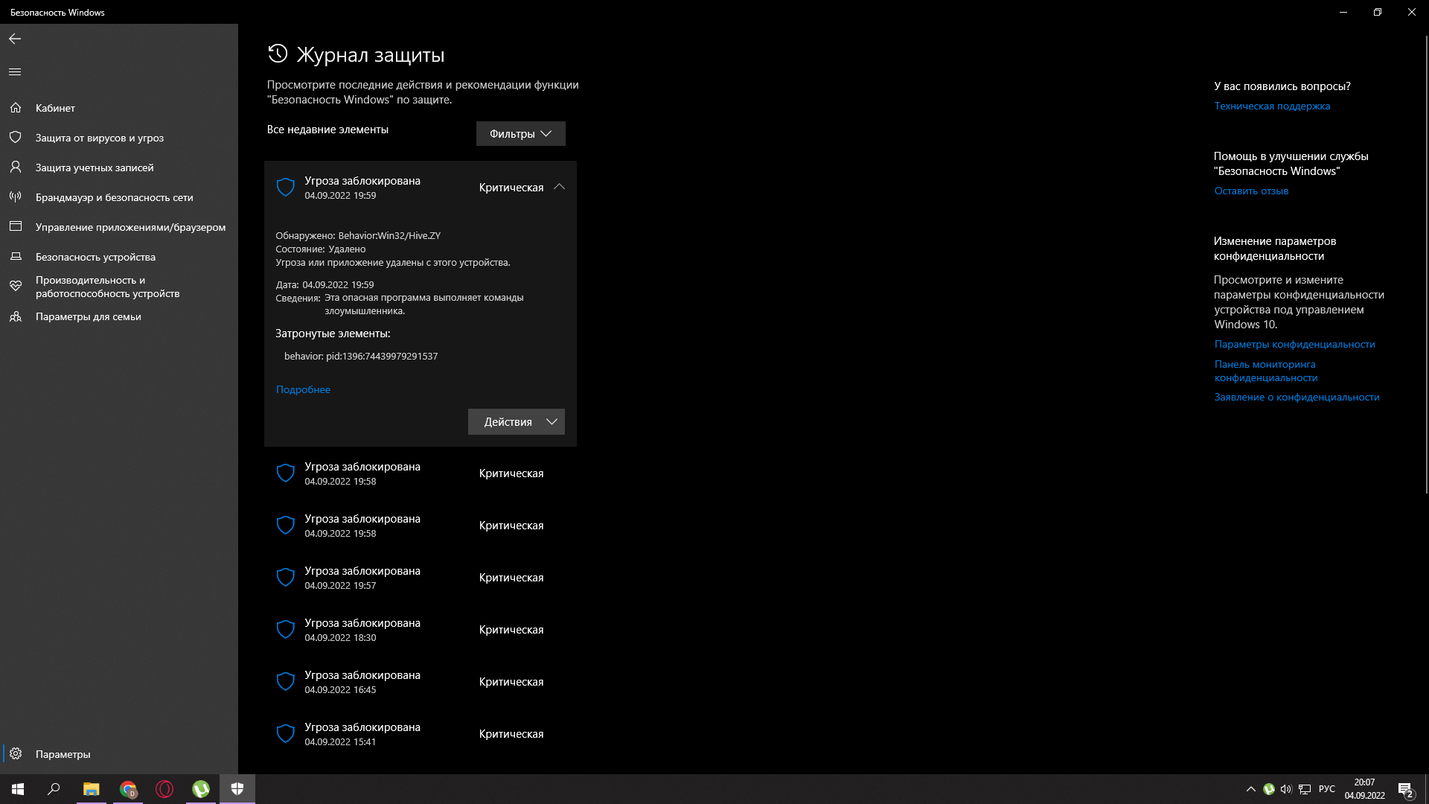Open Firewall and network security

(x=114, y=197)
